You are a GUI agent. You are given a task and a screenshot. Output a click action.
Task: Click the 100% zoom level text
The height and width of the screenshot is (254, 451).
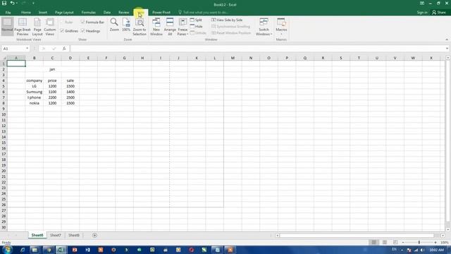coord(445,243)
